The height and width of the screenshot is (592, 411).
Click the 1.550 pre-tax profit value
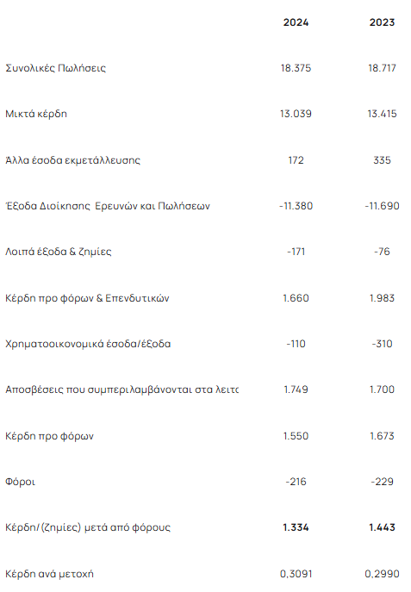point(296,436)
